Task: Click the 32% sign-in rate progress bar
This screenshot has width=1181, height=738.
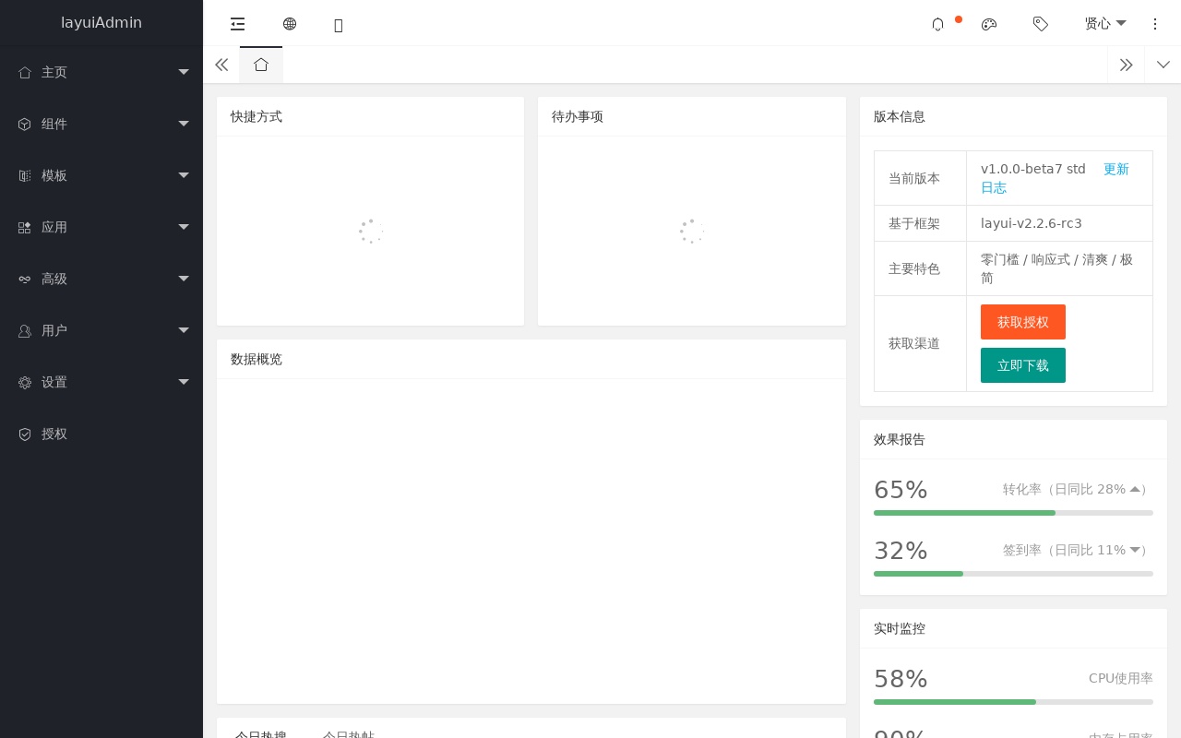Action: click(1013, 574)
